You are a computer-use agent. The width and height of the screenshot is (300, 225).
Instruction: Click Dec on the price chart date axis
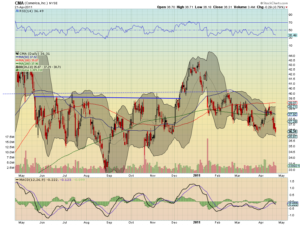tap(174, 175)
